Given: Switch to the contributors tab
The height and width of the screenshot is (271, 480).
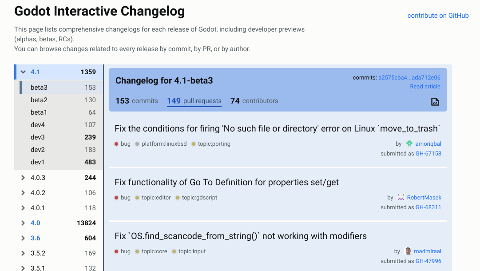Looking at the screenshot, I should point(254,101).
